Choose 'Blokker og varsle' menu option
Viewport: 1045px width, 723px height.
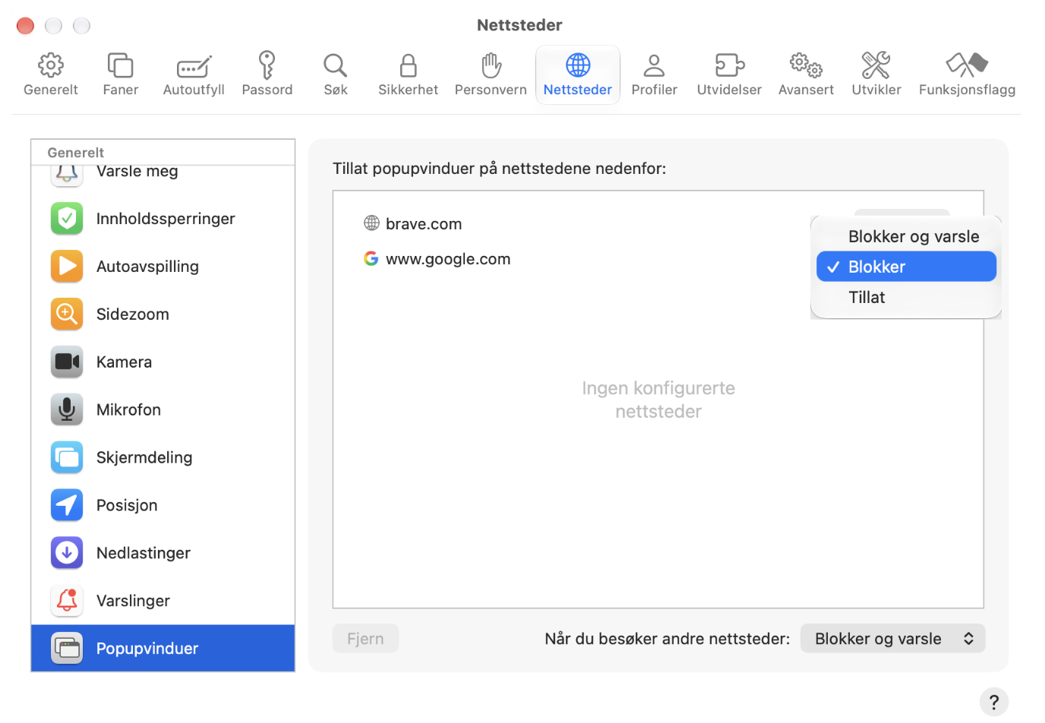[x=906, y=236]
